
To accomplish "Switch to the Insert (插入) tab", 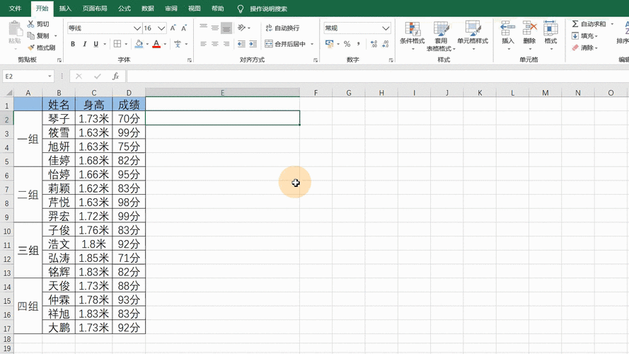I will 65,8.
